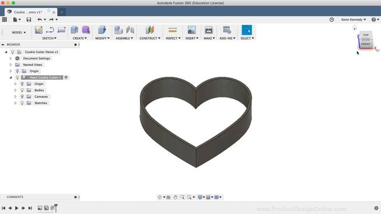The image size is (381, 214).
Task: Open Kevin Kennedy account dropdown
Action: tap(353, 20)
